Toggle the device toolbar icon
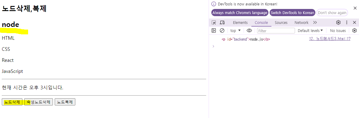This screenshot has height=118, width=359. [x=222, y=22]
